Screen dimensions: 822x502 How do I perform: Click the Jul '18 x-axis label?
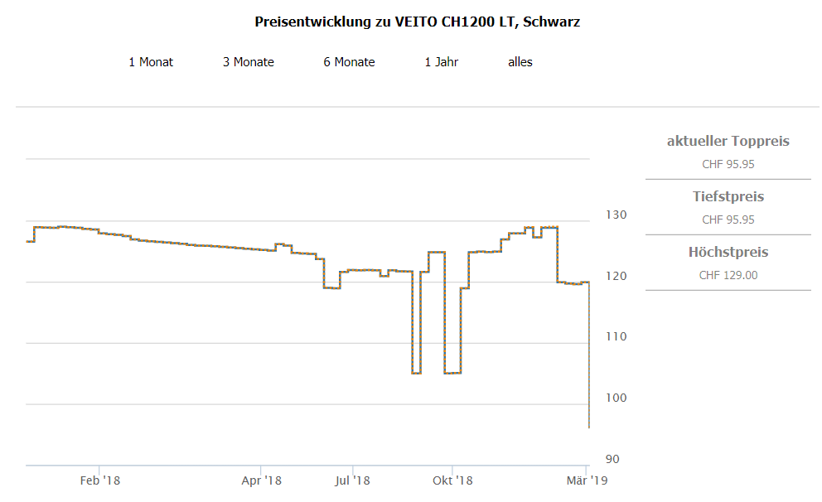click(353, 480)
